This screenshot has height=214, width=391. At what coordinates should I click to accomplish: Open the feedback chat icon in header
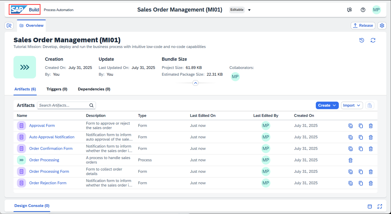point(349,10)
